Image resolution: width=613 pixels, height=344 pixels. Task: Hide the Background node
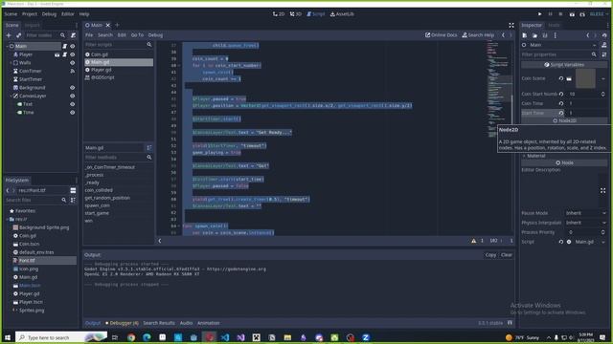tap(73, 88)
